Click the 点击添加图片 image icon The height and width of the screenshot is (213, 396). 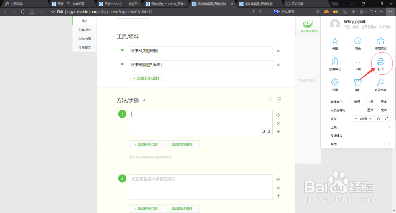(308, 25)
